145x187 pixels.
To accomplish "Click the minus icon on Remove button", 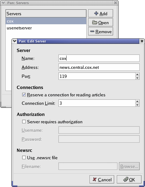I will point(92,31).
